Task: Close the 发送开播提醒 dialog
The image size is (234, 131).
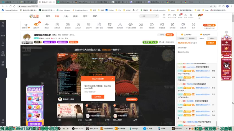Action: point(112,79)
